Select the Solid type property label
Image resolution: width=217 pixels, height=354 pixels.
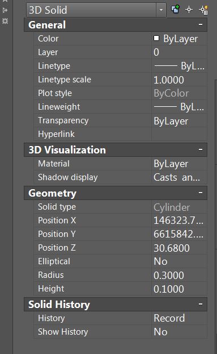coord(57,207)
